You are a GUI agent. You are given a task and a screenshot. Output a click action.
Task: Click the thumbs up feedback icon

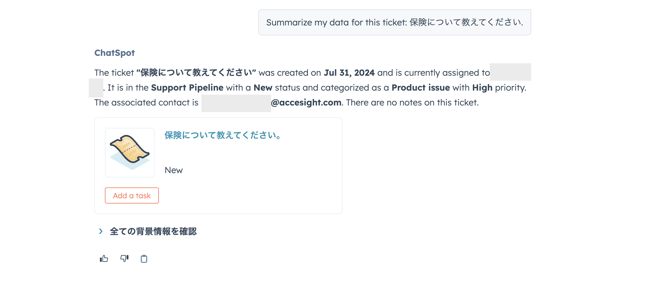(x=104, y=258)
